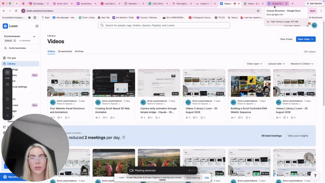This screenshot has height=183, width=325.
Task: Open Ads Manager bookmark
Action: click(x=64, y=18)
